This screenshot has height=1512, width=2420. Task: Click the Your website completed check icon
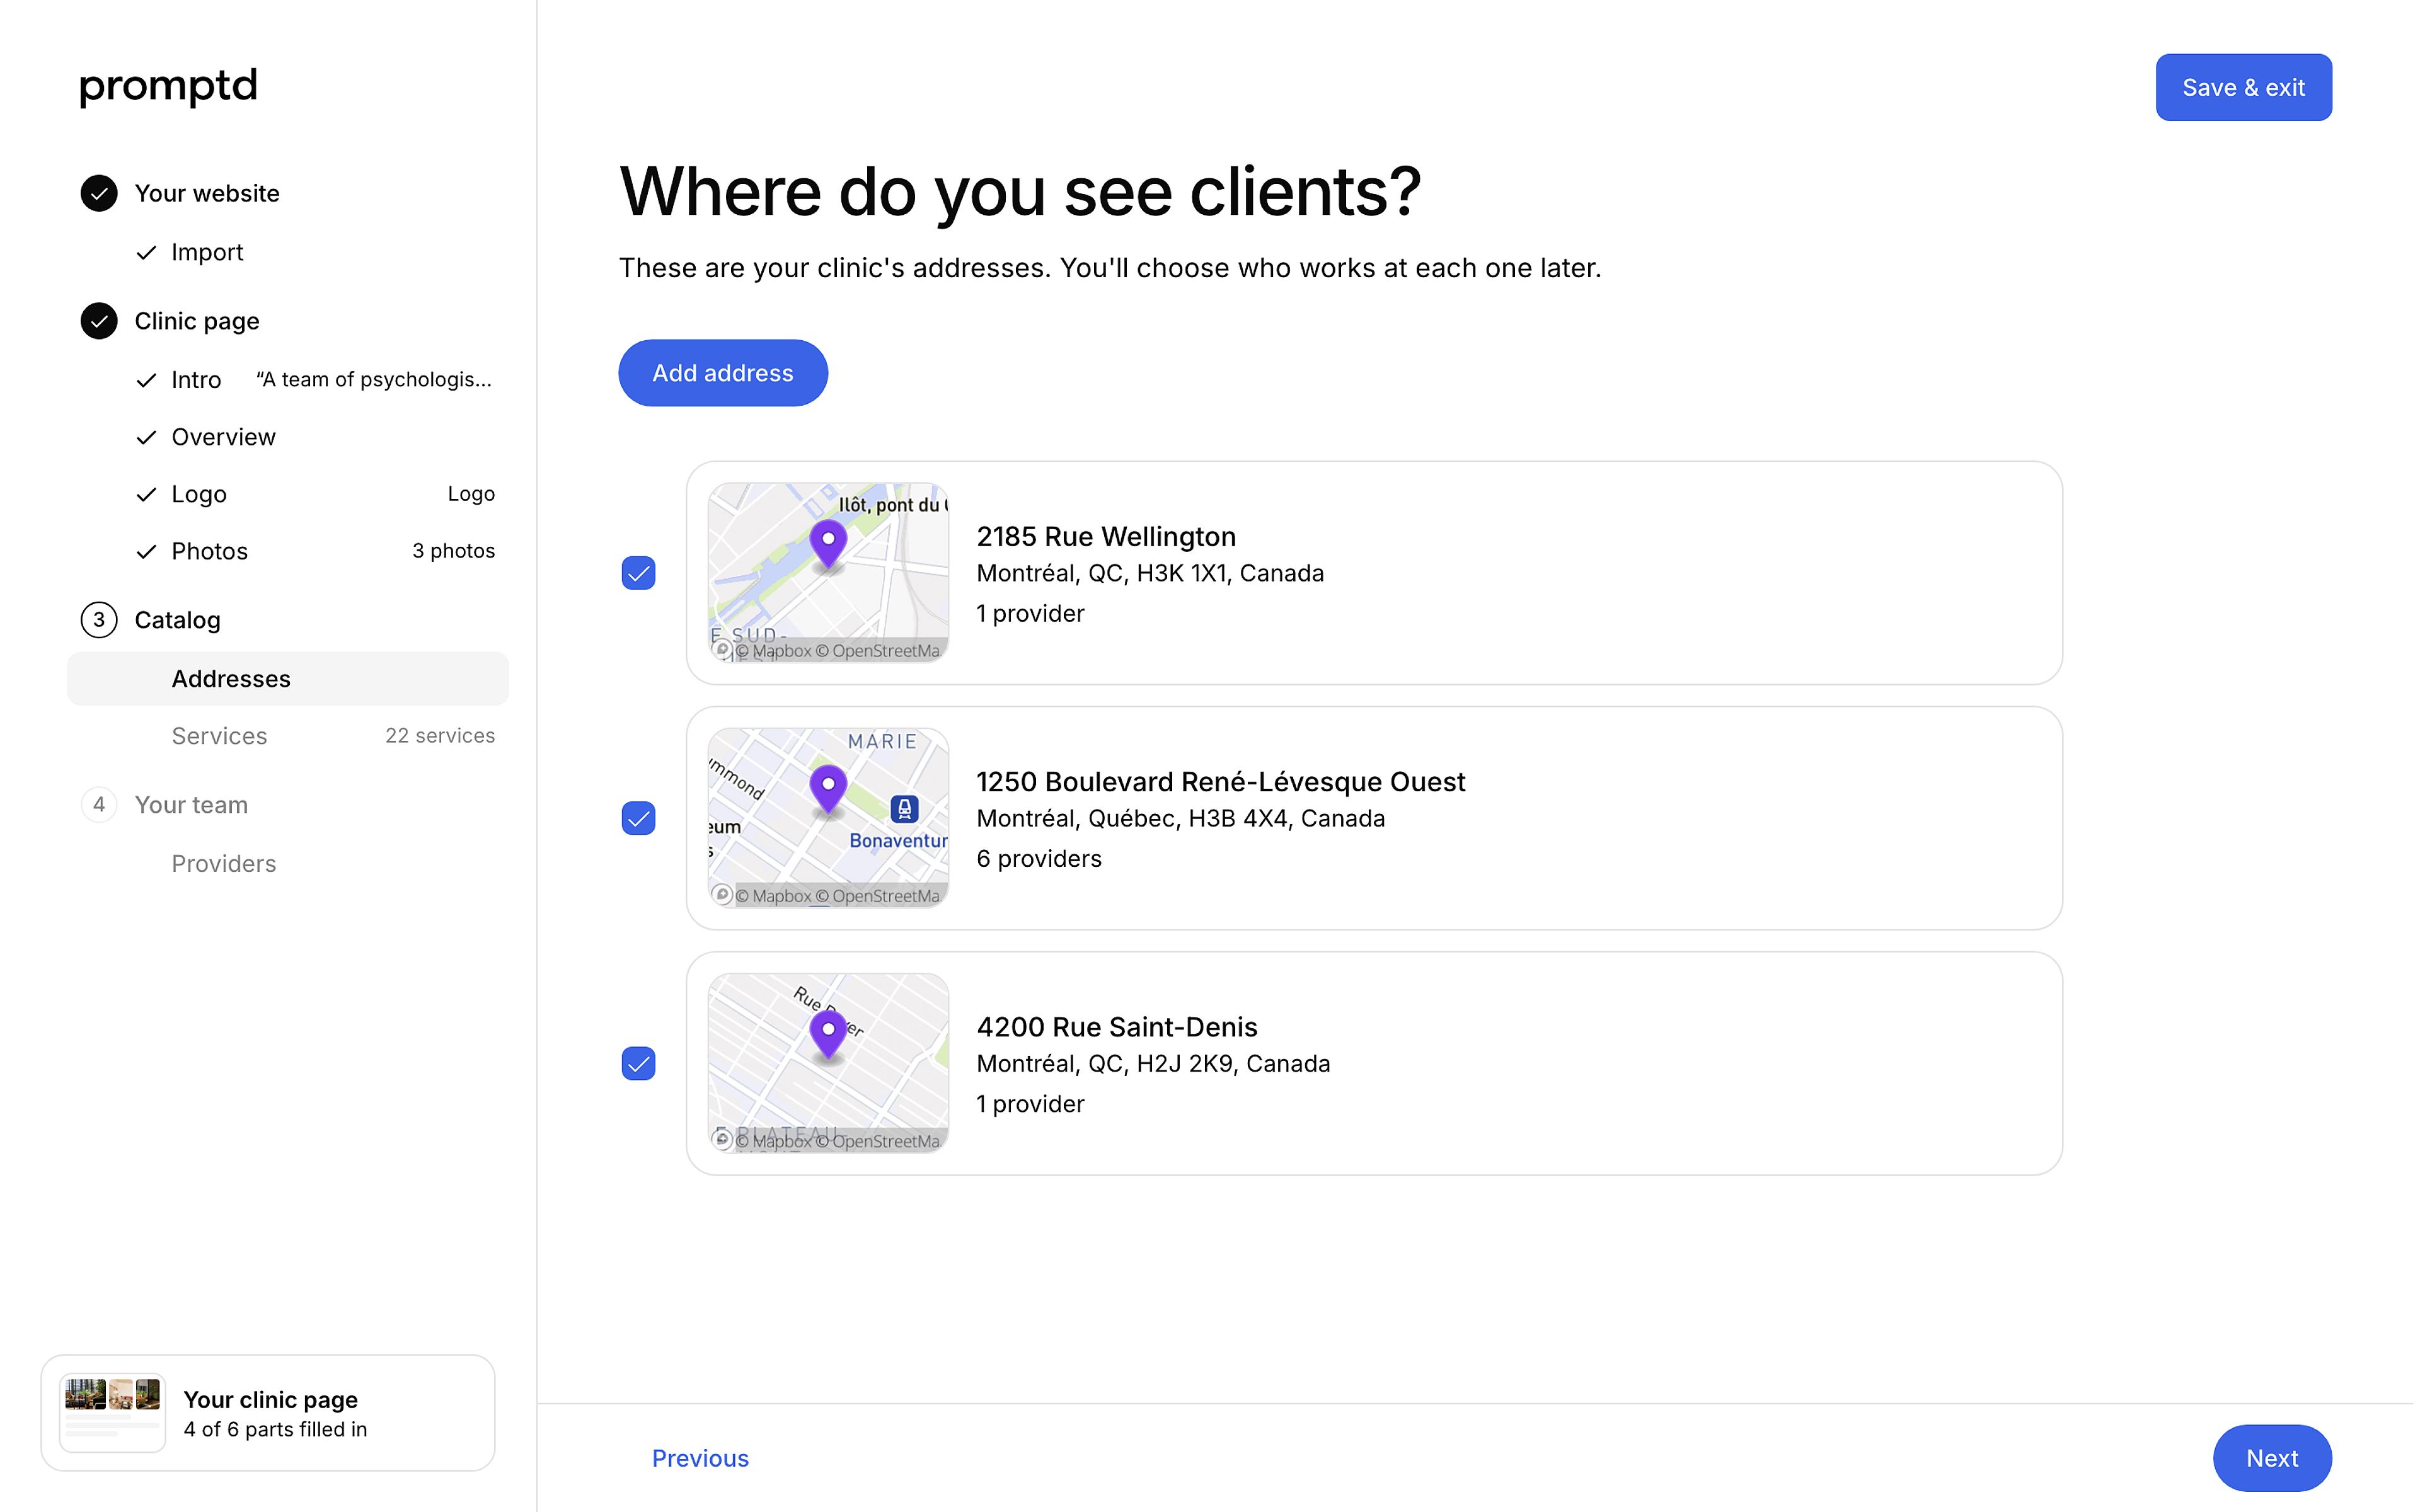point(99,193)
